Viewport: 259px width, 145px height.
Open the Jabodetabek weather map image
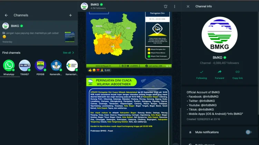tap(129, 40)
